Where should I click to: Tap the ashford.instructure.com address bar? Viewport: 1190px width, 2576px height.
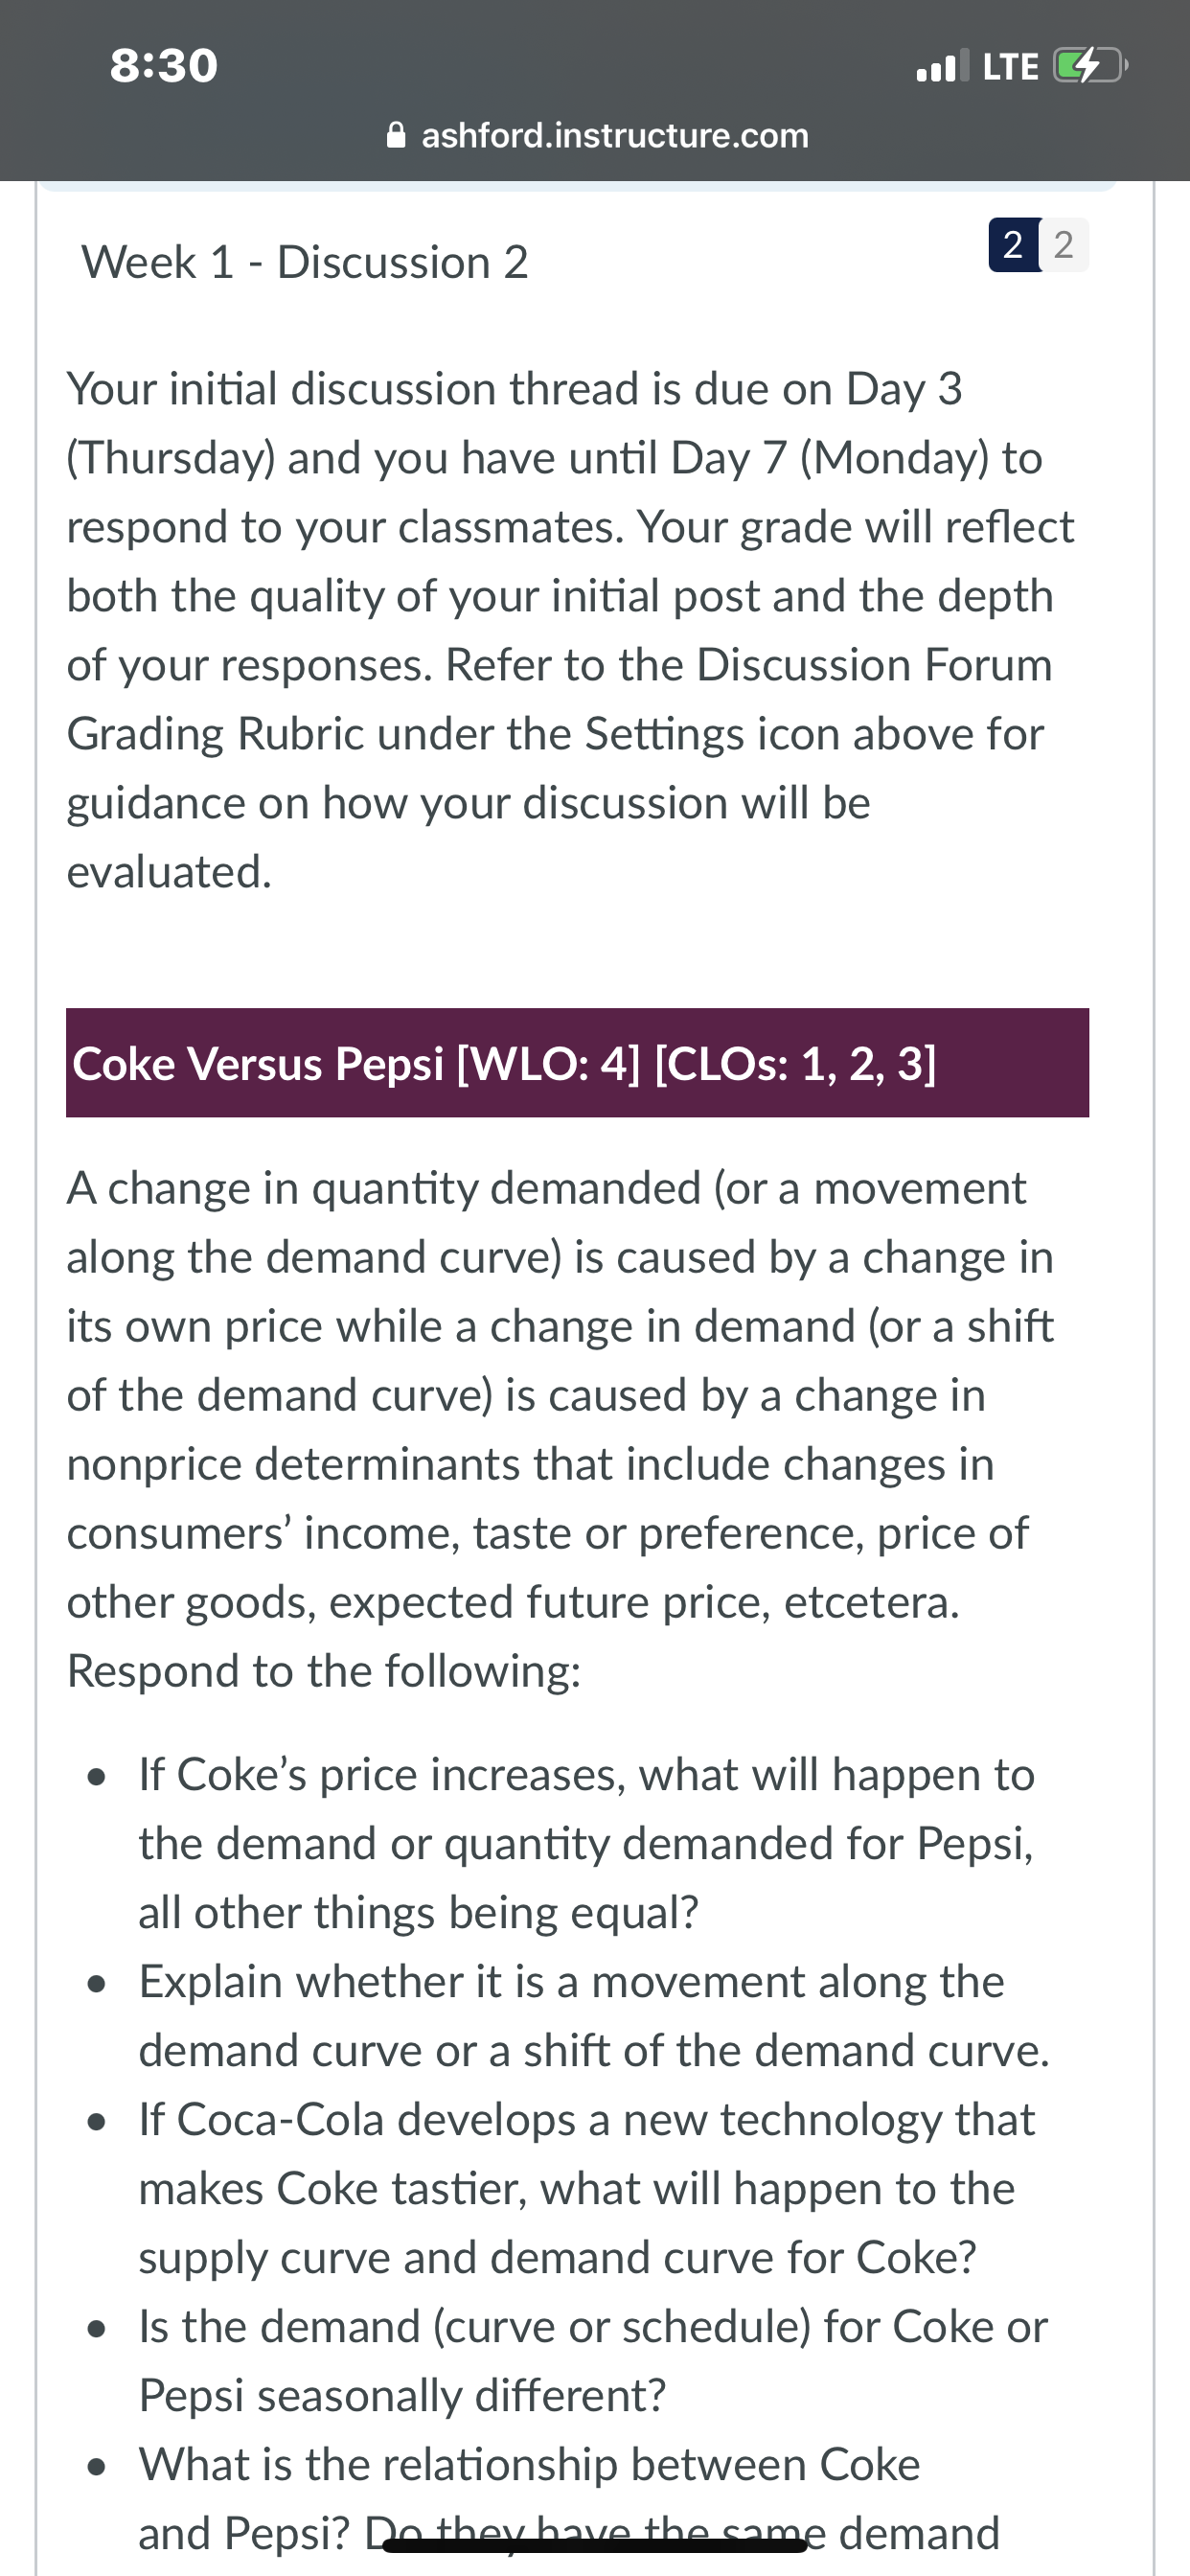pos(597,135)
